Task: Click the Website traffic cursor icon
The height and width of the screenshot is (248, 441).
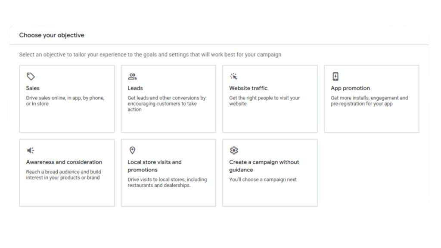Action: tap(234, 77)
